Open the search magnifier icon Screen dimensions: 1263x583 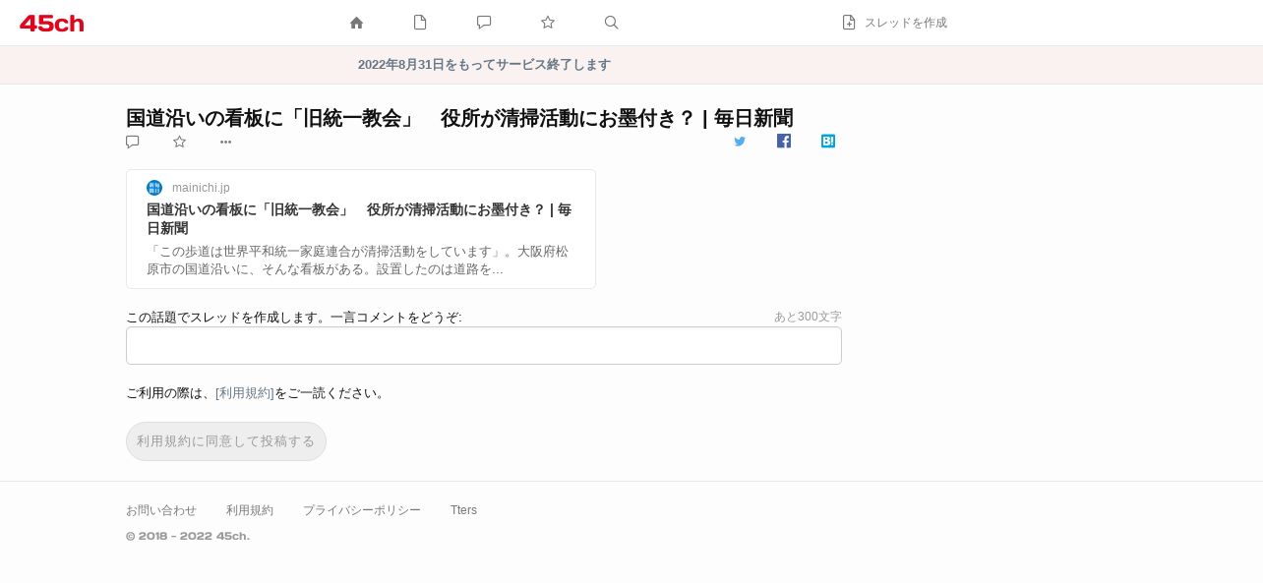pyautogui.click(x=611, y=23)
